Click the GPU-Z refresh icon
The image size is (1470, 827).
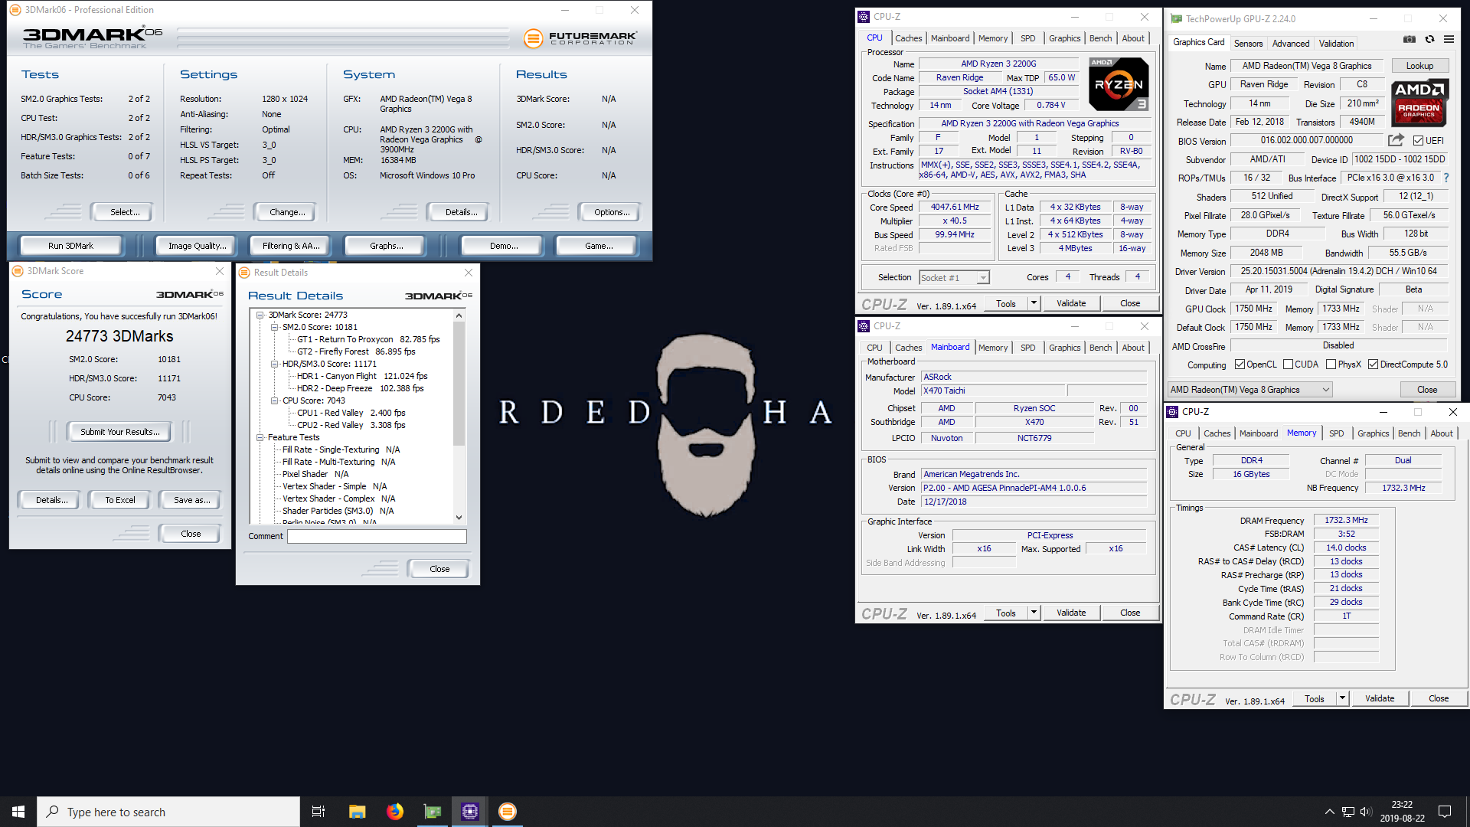(x=1429, y=39)
